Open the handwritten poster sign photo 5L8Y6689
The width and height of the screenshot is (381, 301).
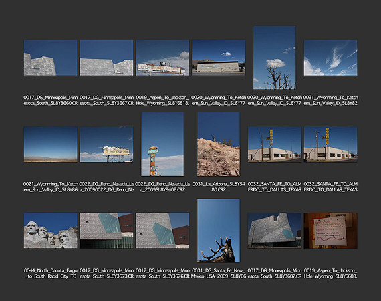tap(330, 231)
